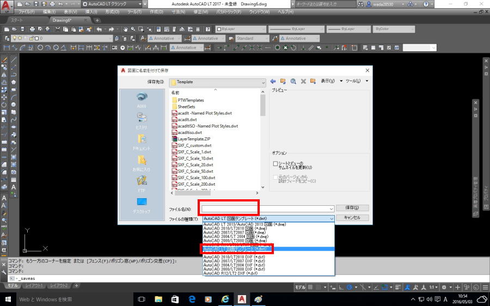The height and width of the screenshot is (306, 490).
Task: Click the キャンセル cancel button
Action: point(352,218)
